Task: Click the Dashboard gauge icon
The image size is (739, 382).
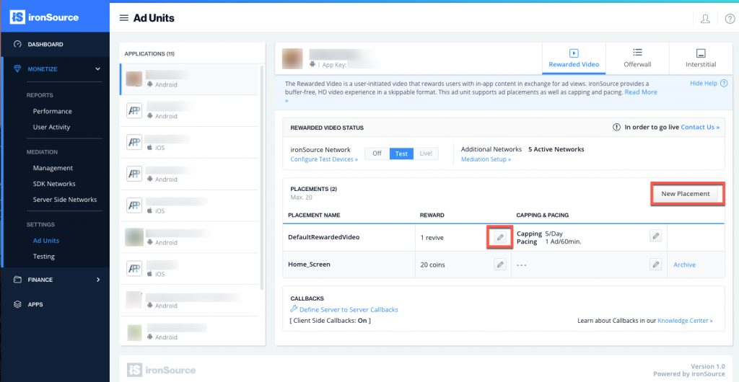Action: click(x=17, y=44)
